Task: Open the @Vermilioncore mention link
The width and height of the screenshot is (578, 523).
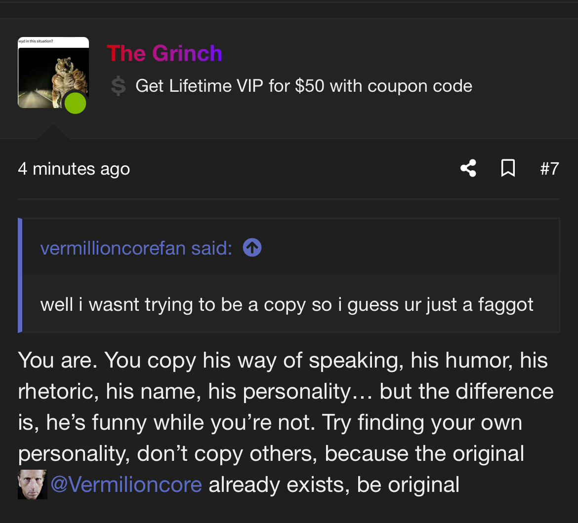Action: pos(126,485)
